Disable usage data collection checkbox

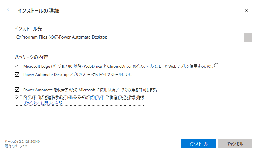pyautogui.click(x=17, y=90)
